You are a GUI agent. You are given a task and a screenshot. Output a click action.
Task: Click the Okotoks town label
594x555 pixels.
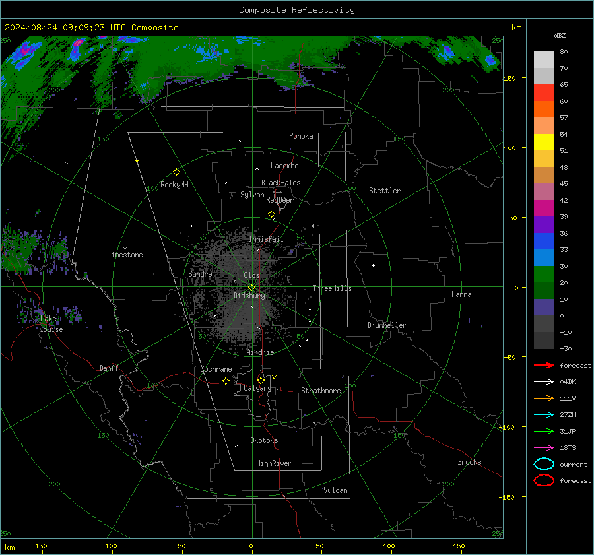[264, 440]
